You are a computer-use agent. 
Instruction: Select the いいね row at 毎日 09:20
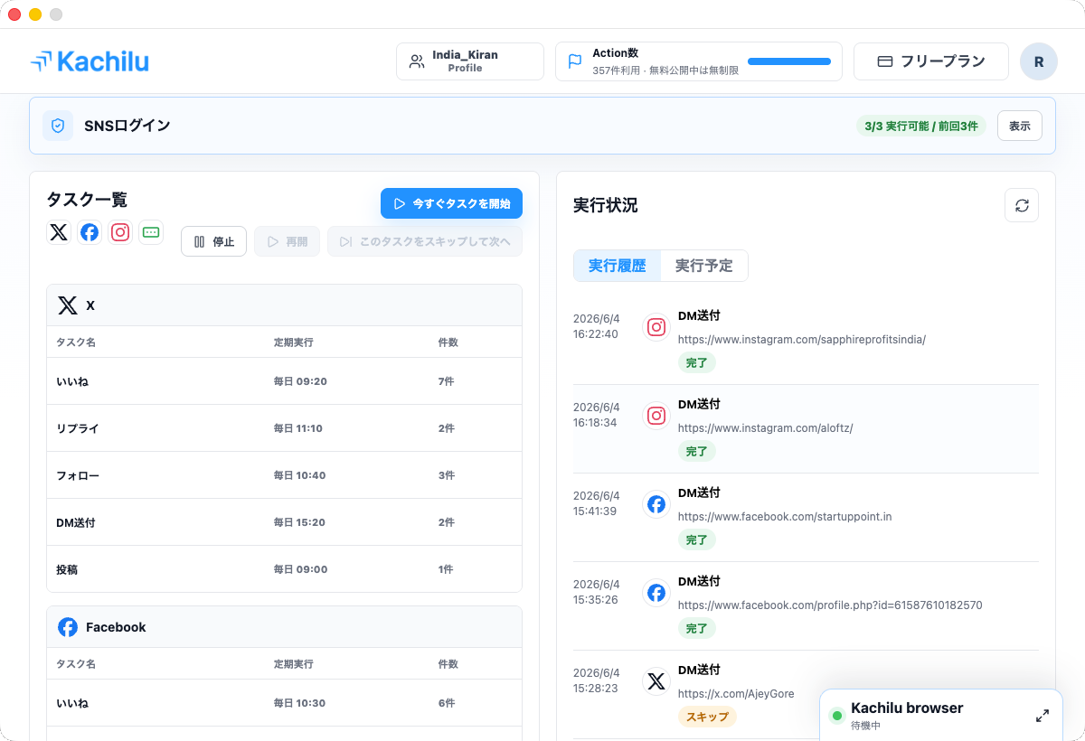pos(284,381)
